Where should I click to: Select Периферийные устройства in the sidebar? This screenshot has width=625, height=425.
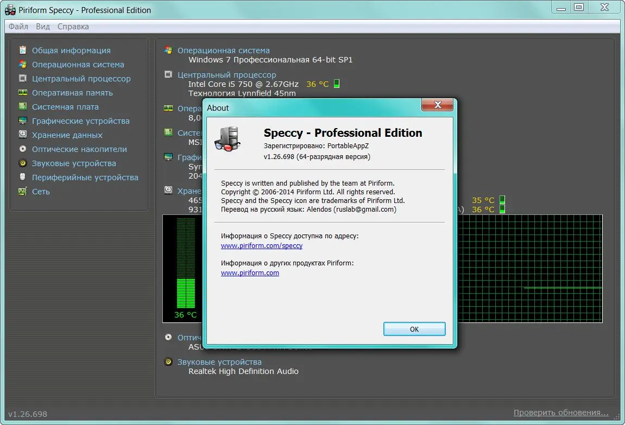click(85, 177)
